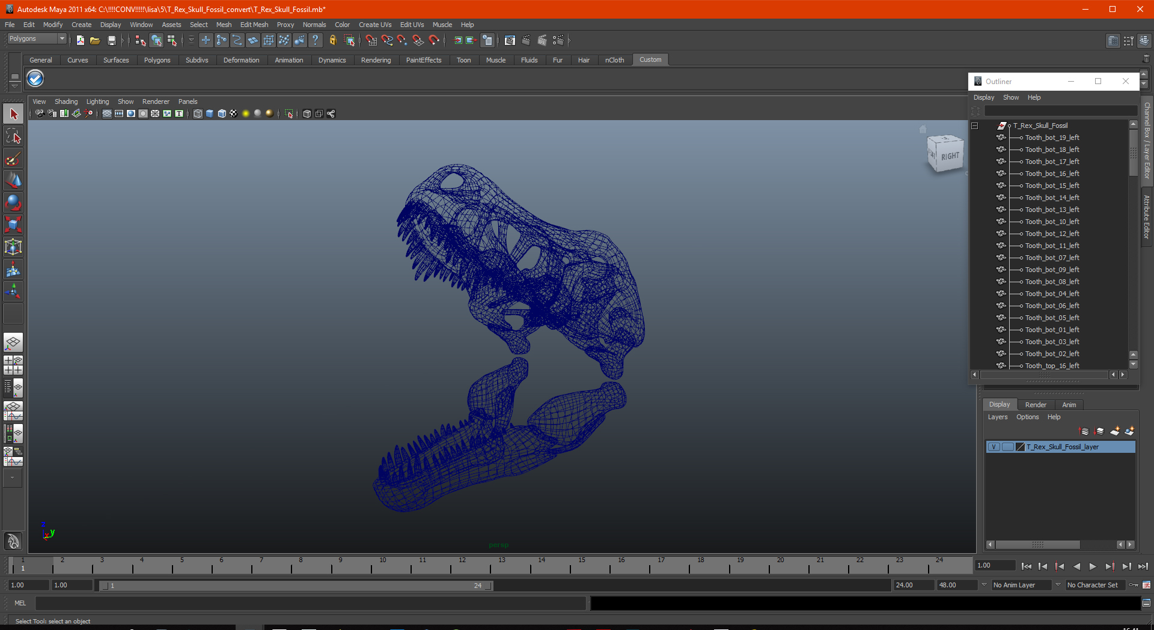Switch to four-view panel layout
This screenshot has height=630, width=1154.
point(13,365)
